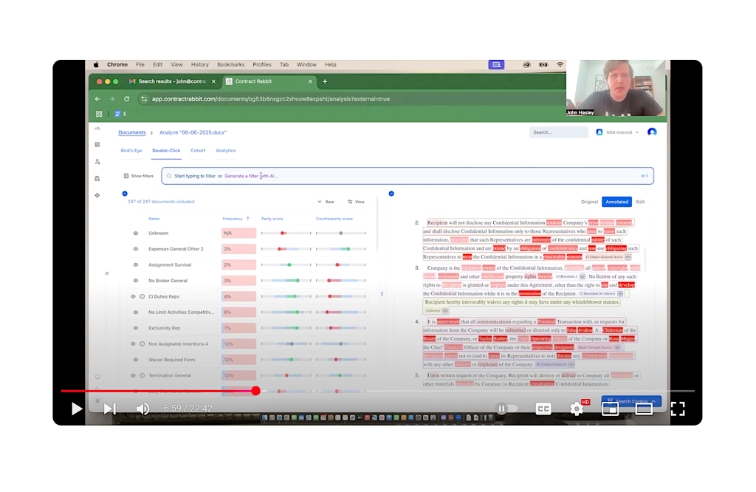Expand the sidebar with double chevron
This screenshot has height=492, width=756.
click(x=106, y=273)
